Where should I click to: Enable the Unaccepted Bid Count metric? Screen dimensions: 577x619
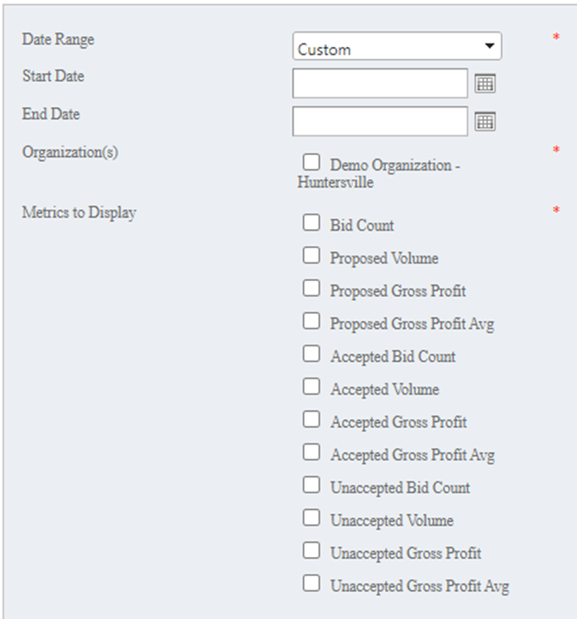tap(311, 485)
